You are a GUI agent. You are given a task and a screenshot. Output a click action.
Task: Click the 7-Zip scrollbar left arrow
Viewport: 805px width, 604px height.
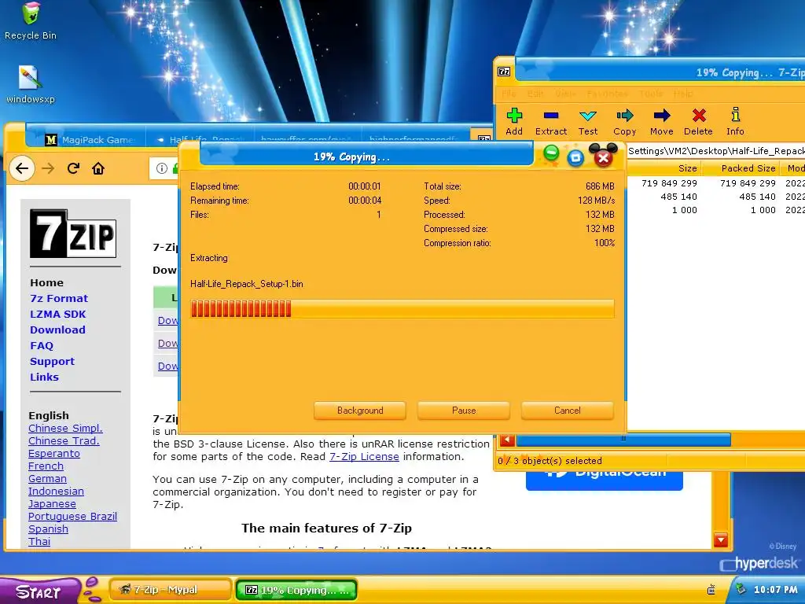[x=507, y=440]
